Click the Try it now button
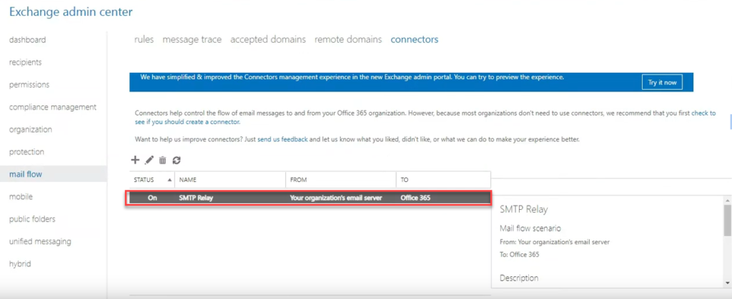Image resolution: width=732 pixels, height=299 pixels. click(x=662, y=83)
